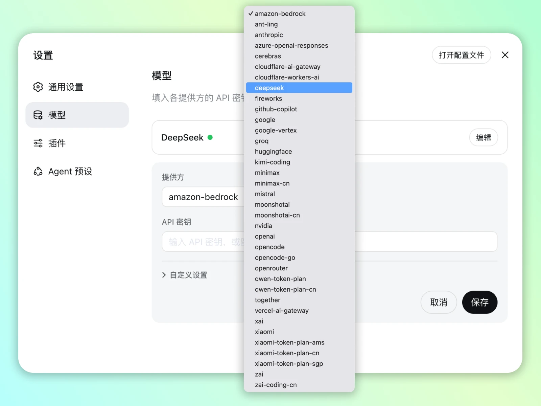Select minimax option
Image resolution: width=541 pixels, height=406 pixels.
point(299,173)
